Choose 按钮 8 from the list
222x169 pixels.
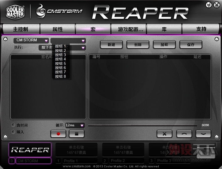coord(61,76)
